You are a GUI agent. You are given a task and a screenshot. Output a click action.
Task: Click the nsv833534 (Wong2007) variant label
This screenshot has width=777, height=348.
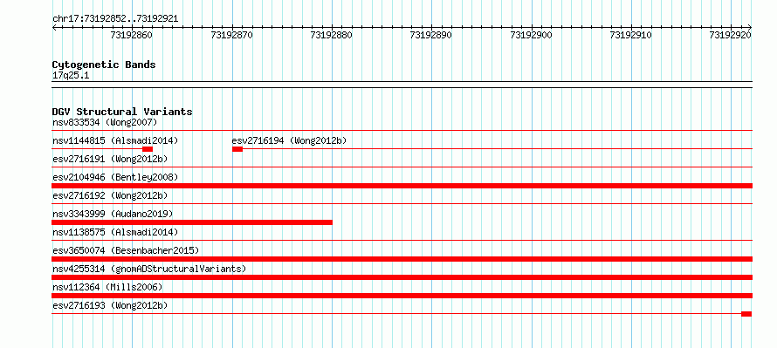tap(105, 122)
